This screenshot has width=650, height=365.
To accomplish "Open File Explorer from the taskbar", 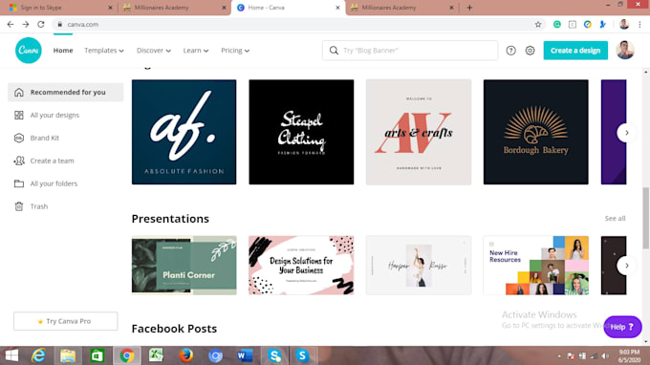I will [x=68, y=355].
